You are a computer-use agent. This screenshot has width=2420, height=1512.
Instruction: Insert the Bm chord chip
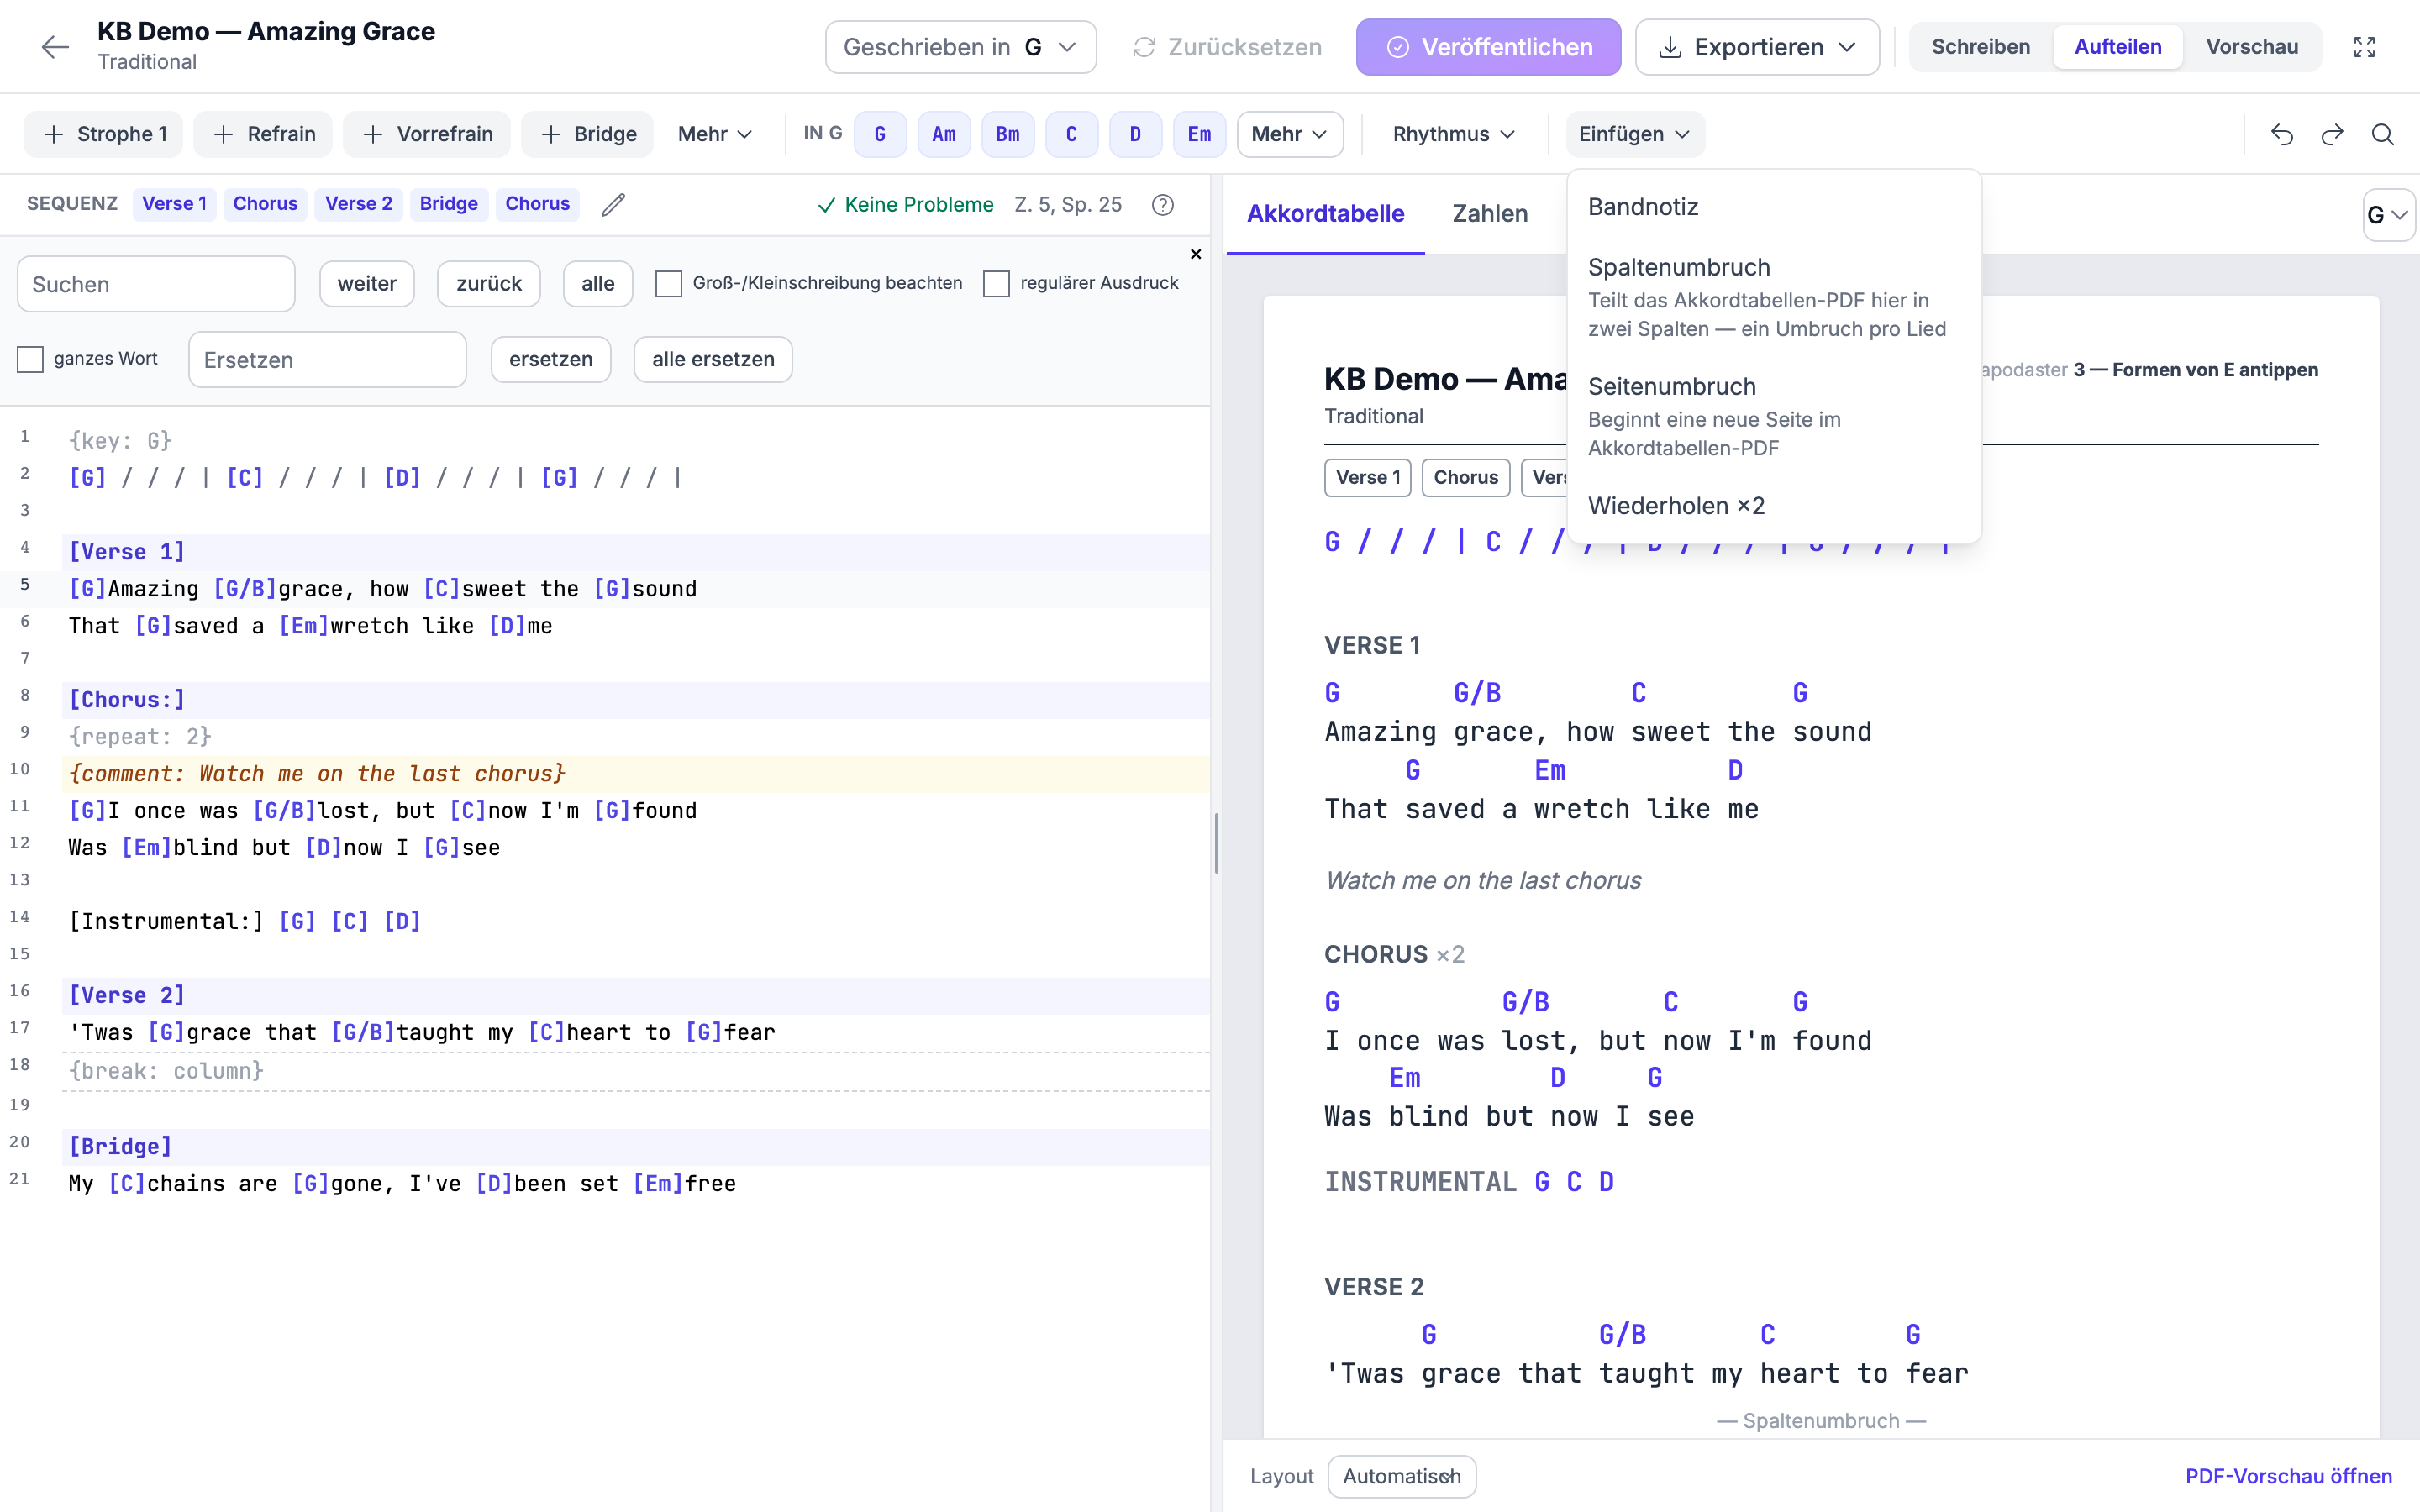(1008, 134)
